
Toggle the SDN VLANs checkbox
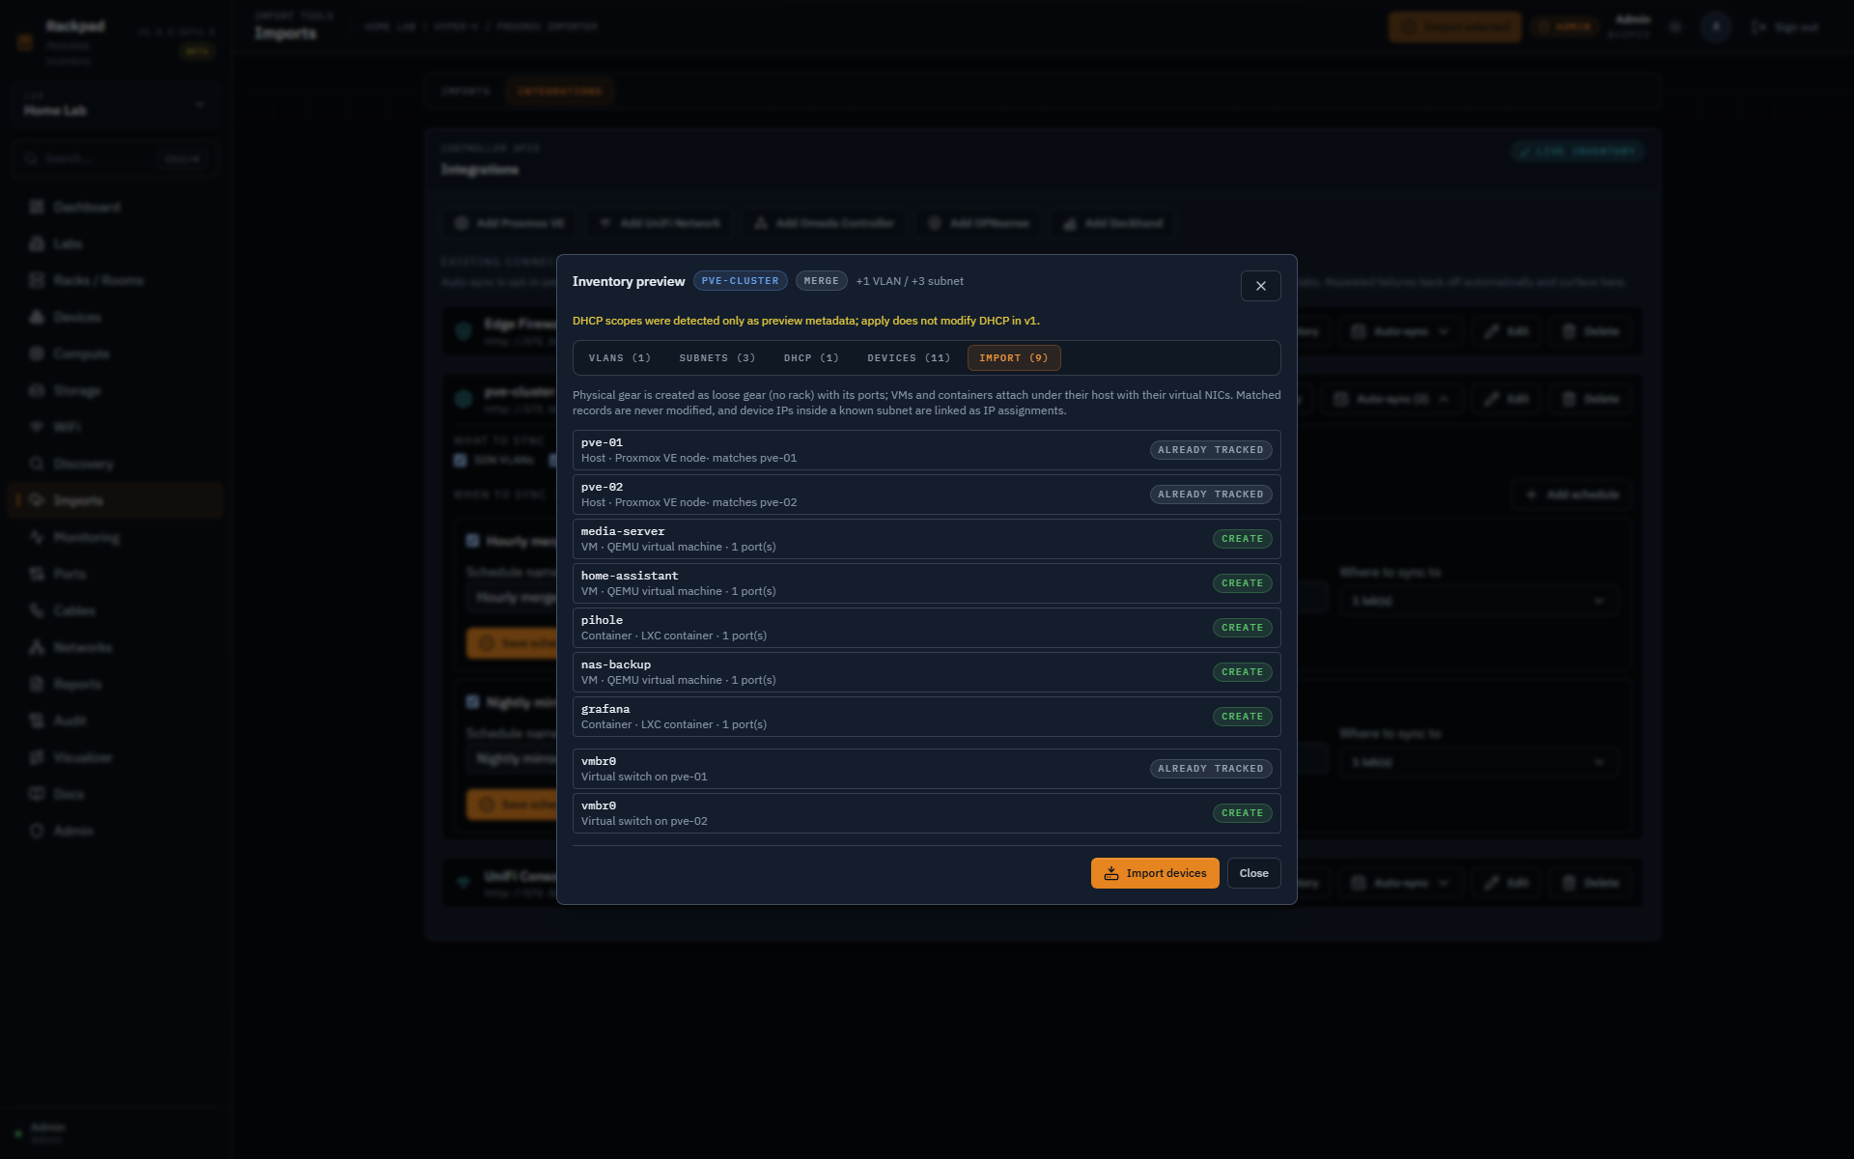[461, 460]
